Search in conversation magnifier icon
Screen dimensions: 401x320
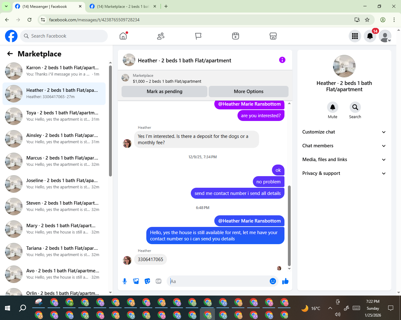[x=355, y=107]
